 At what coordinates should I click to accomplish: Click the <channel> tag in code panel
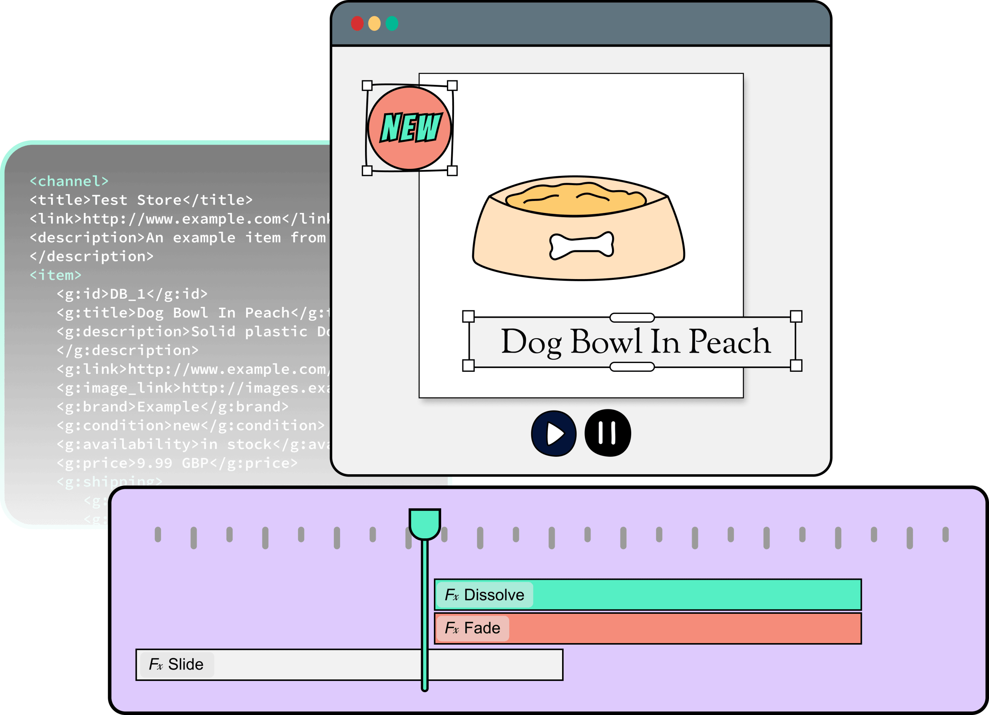pos(69,181)
